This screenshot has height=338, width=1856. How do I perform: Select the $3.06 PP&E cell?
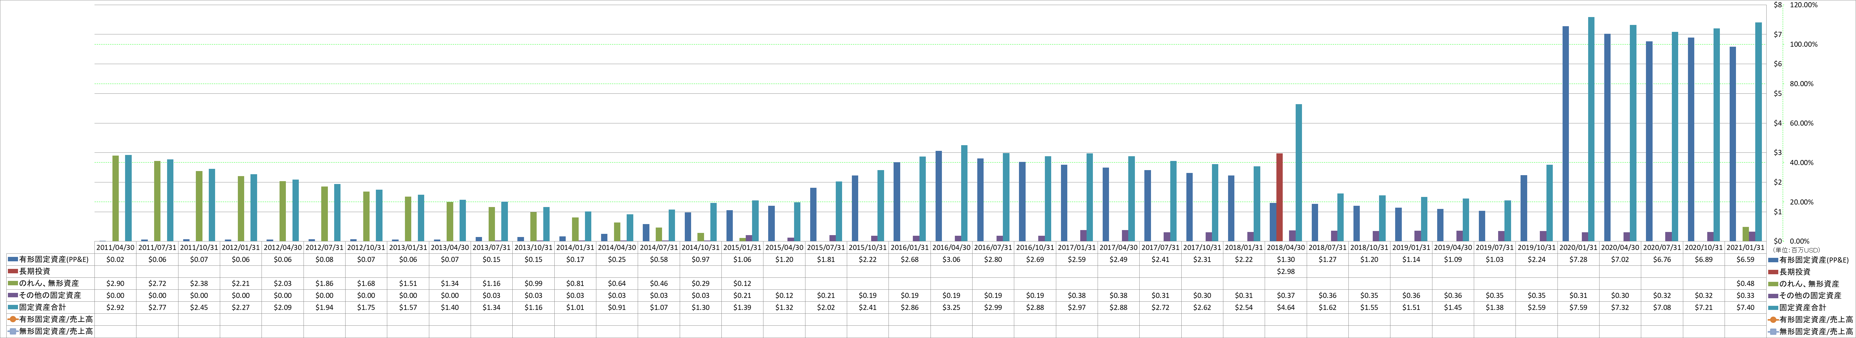pyautogui.click(x=952, y=260)
